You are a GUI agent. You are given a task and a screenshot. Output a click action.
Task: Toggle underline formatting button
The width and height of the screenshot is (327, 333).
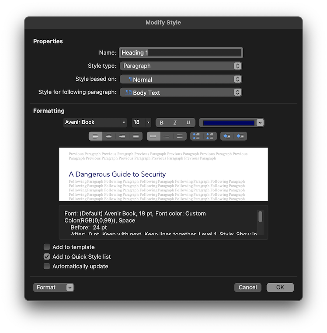tap(188, 123)
